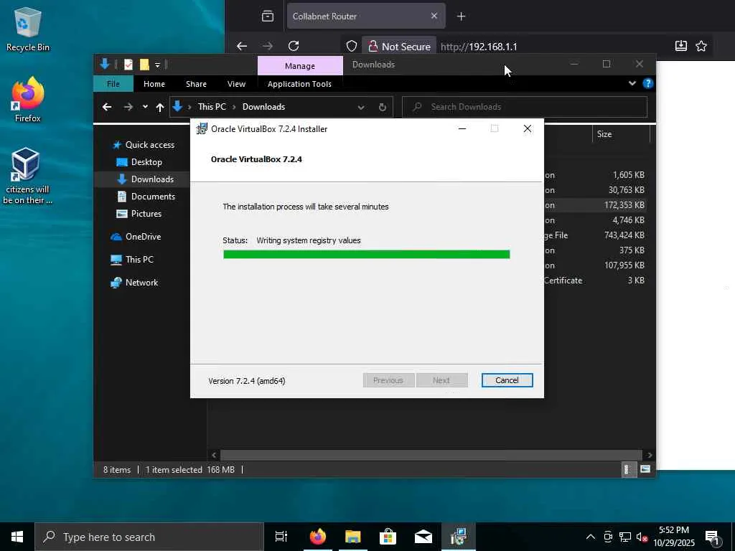Click the VirtualBox installer progress bar

tap(367, 255)
